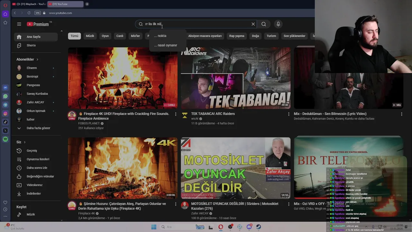
Task: Open Spotify from the Opera sidebar
Action: (x=5, y=139)
